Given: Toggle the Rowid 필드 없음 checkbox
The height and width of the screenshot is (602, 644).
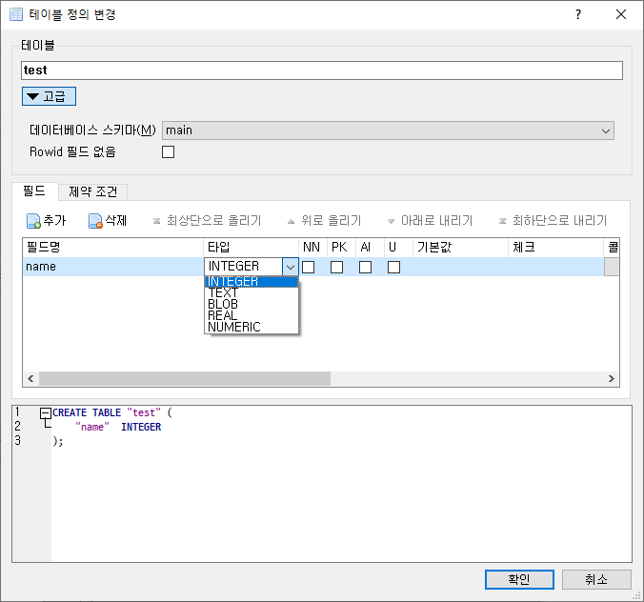Looking at the screenshot, I should (x=168, y=152).
